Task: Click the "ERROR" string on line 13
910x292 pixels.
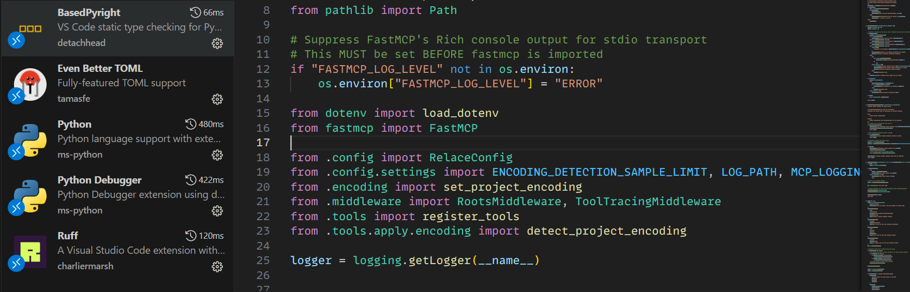Action: click(578, 84)
